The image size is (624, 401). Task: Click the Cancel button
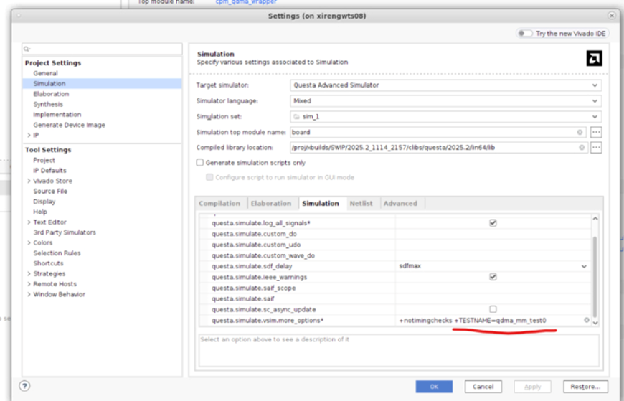[483, 386]
